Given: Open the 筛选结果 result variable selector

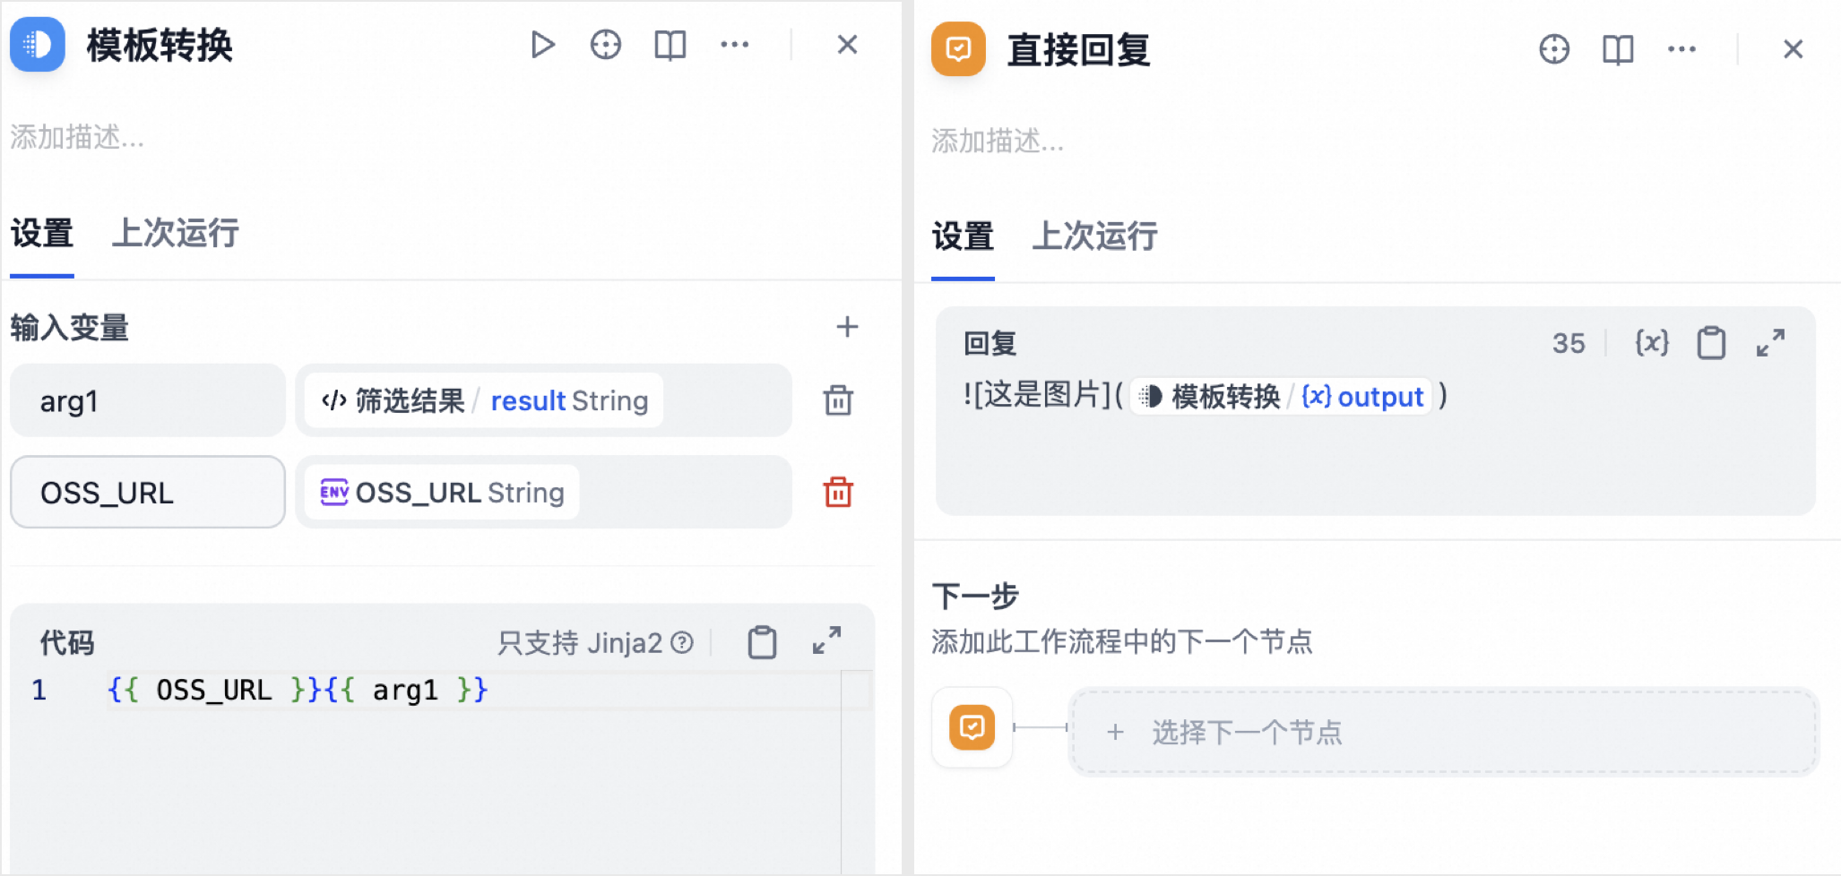Looking at the screenshot, I should pos(543,400).
